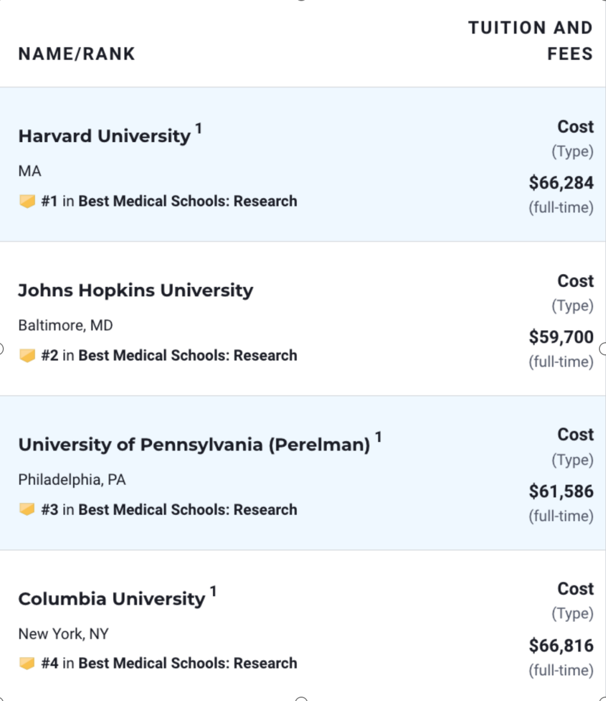This screenshot has width=606, height=701.
Task: Click the badge icon beside #4 ranking
Action: [27, 664]
